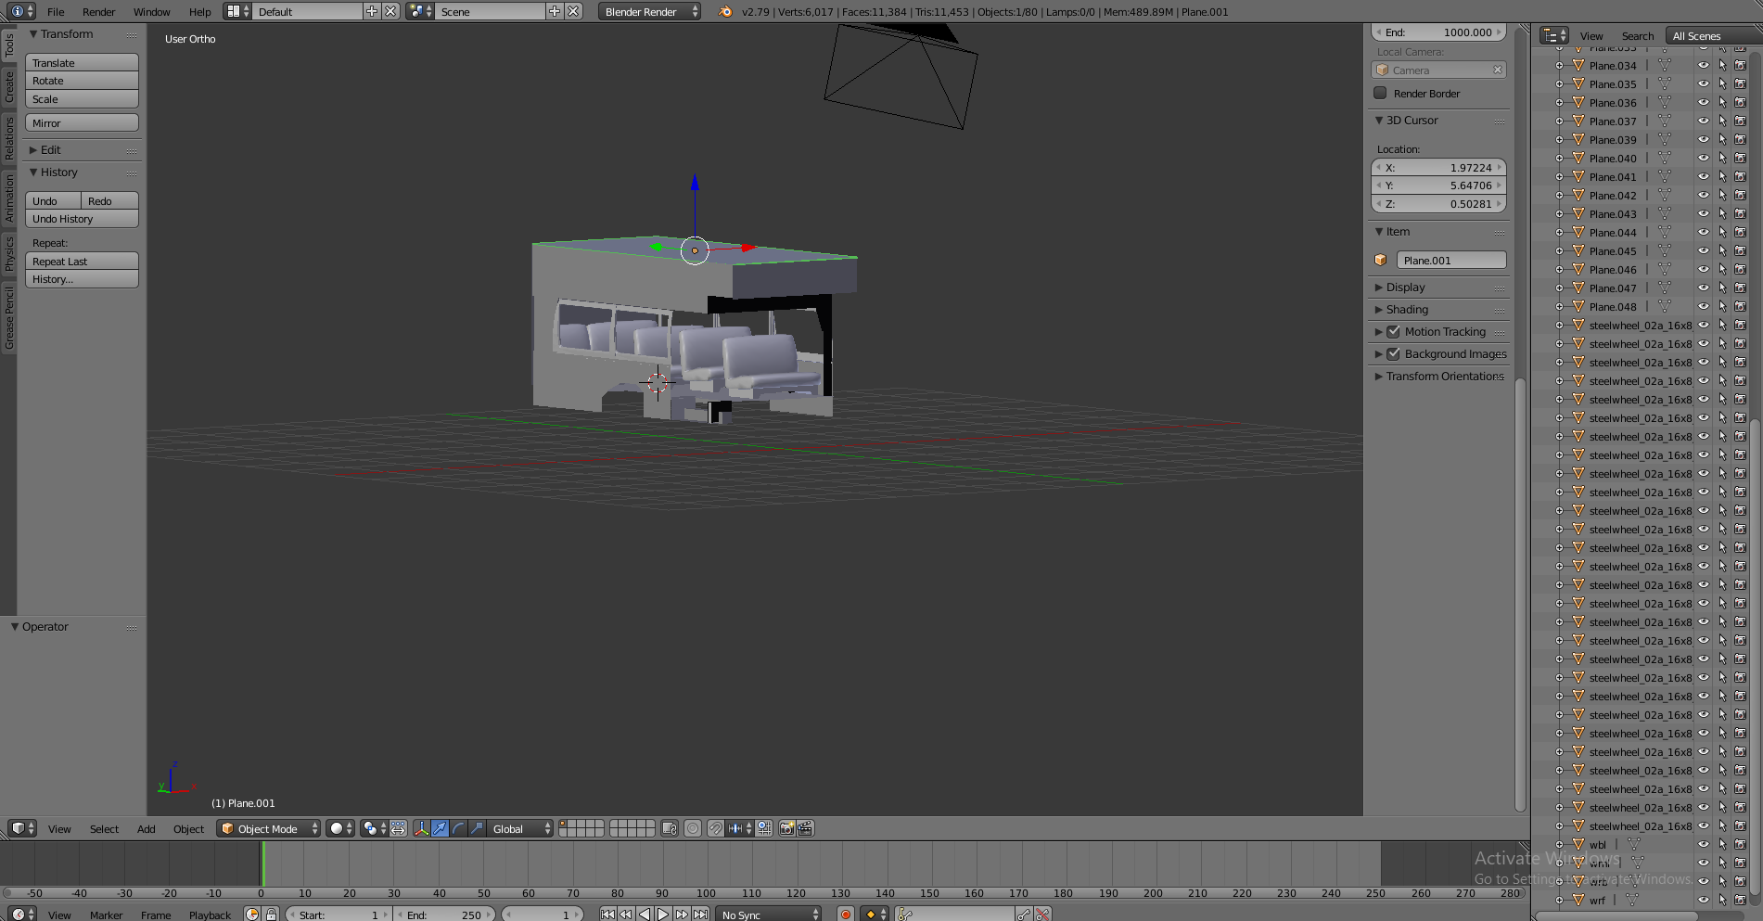This screenshot has width=1763, height=921.
Task: Hide Plane.034 with its eye icon
Action: [x=1704, y=66]
